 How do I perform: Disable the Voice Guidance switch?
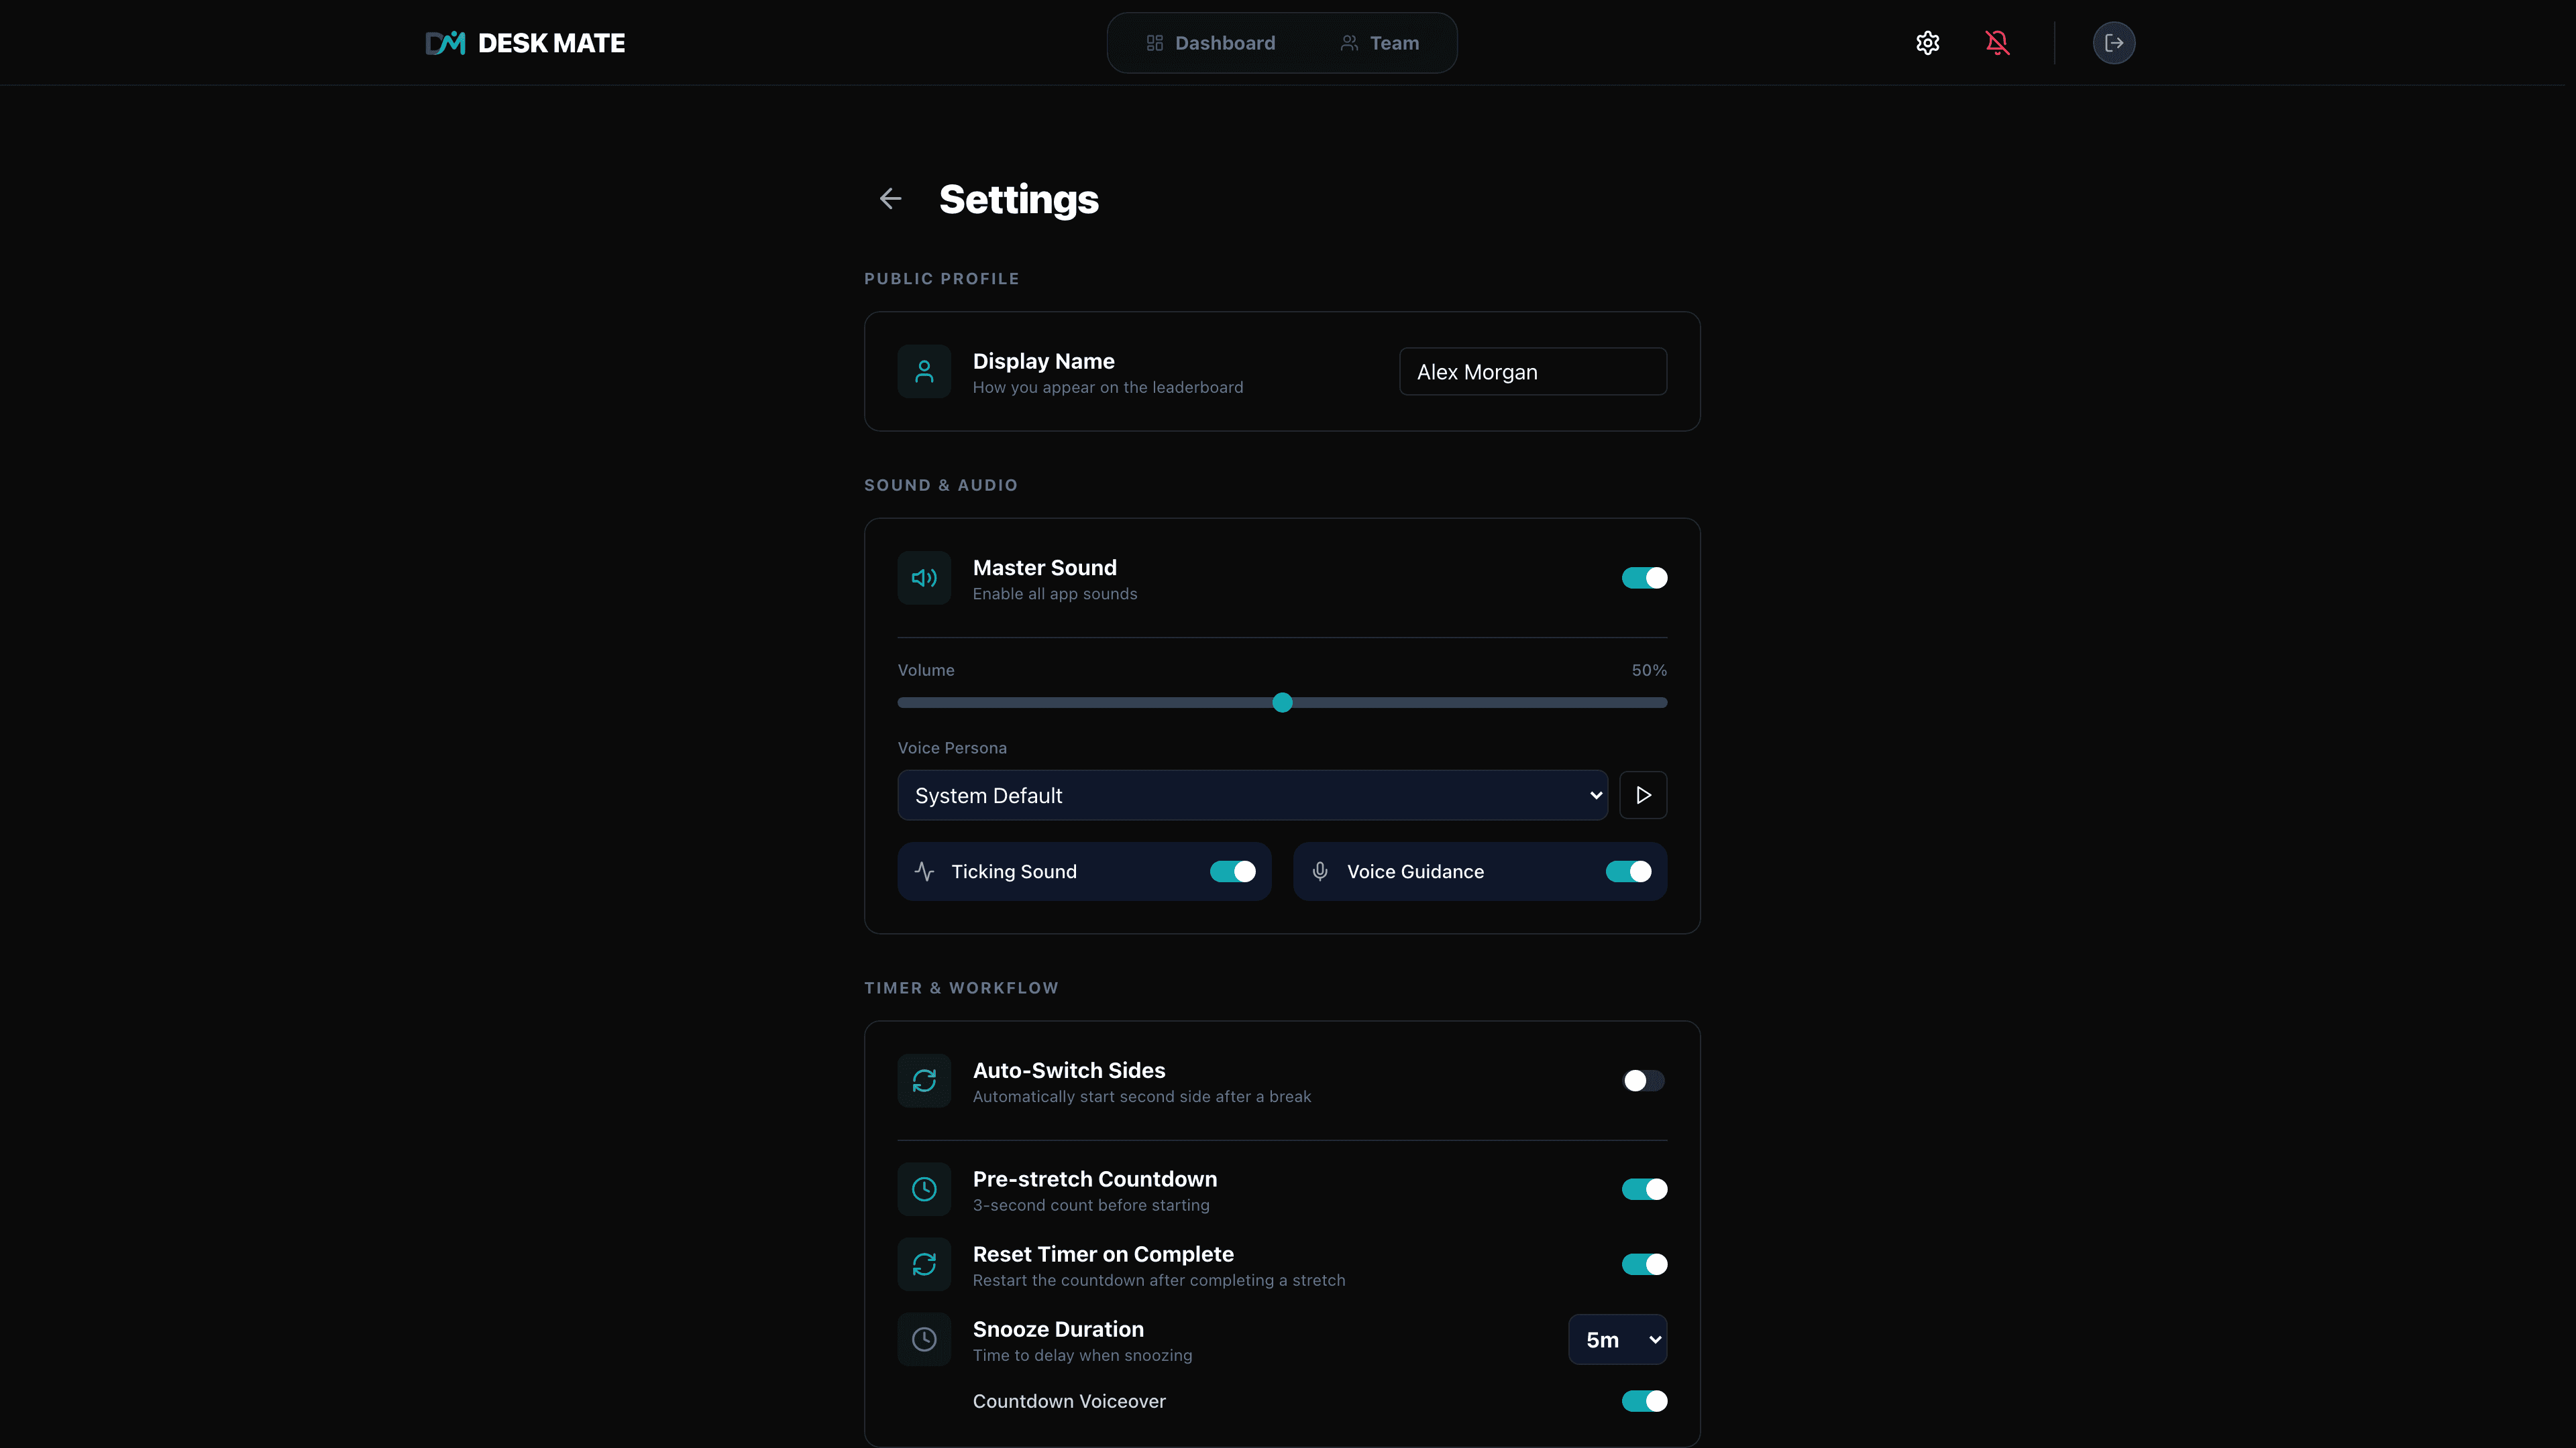[1628, 871]
